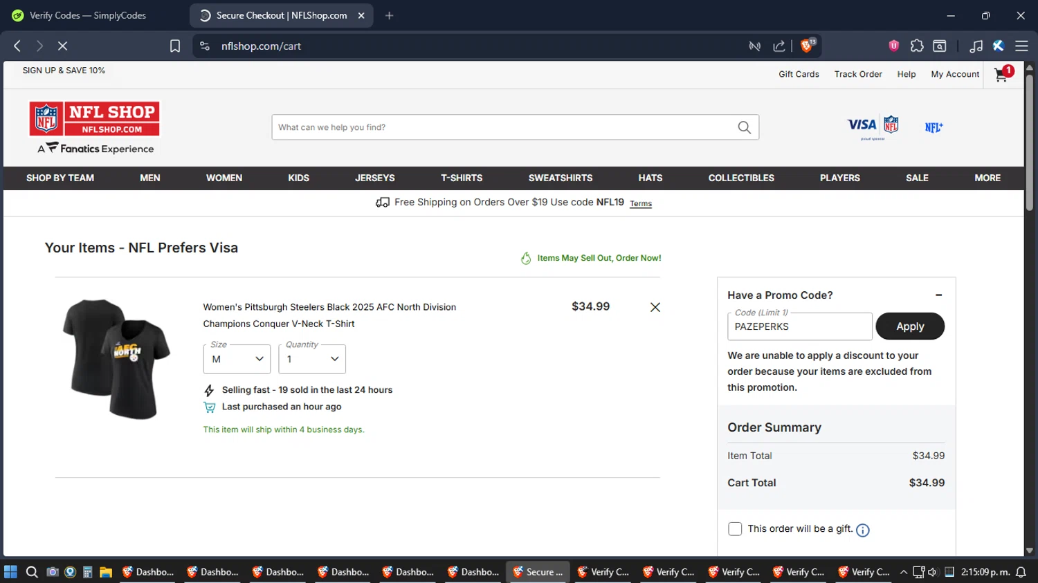Open Windows notifications bell
The image size is (1038, 583).
coord(1021,572)
